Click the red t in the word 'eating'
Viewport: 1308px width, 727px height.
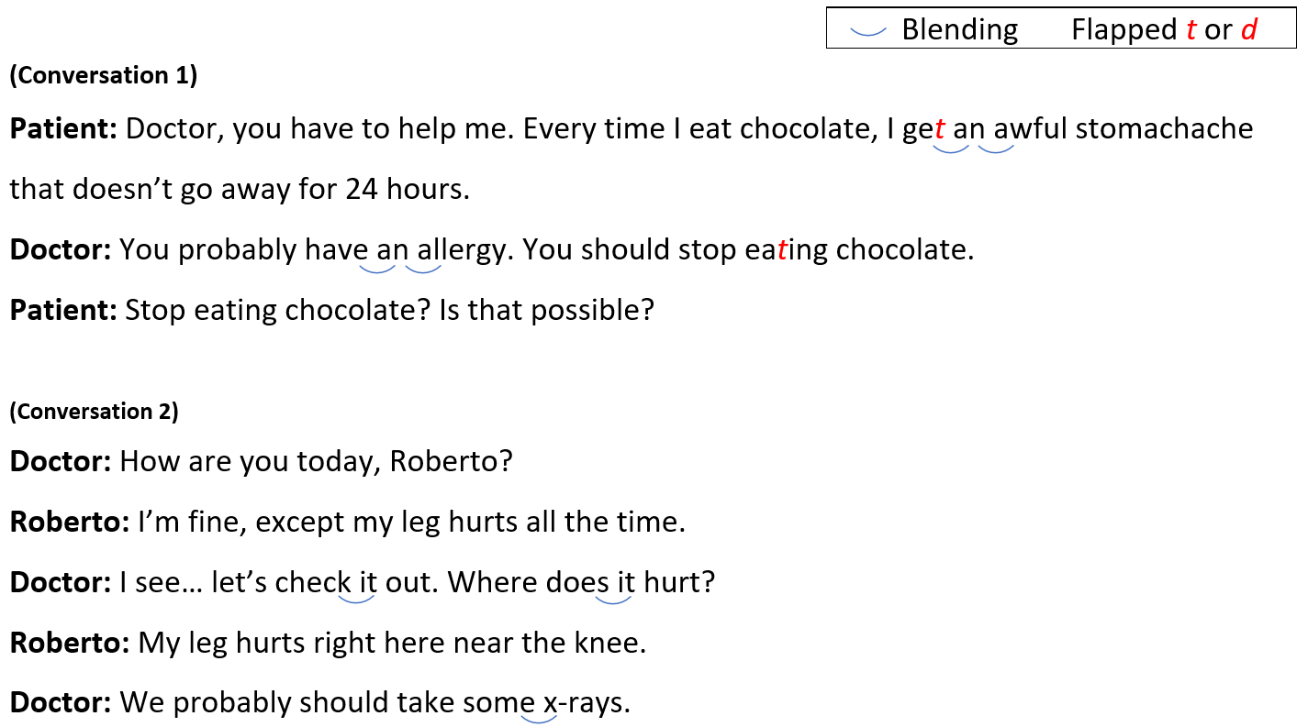click(x=782, y=250)
